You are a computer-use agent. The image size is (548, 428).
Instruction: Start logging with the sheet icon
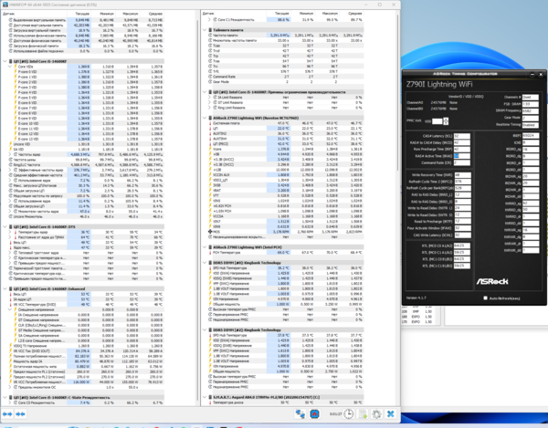coord(364,414)
